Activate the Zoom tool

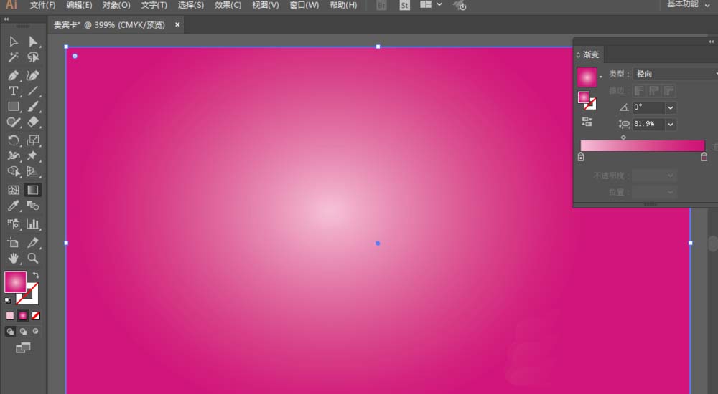[x=33, y=258]
